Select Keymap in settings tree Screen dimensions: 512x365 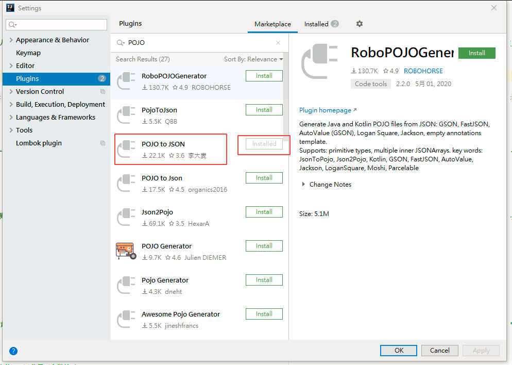tap(28, 53)
